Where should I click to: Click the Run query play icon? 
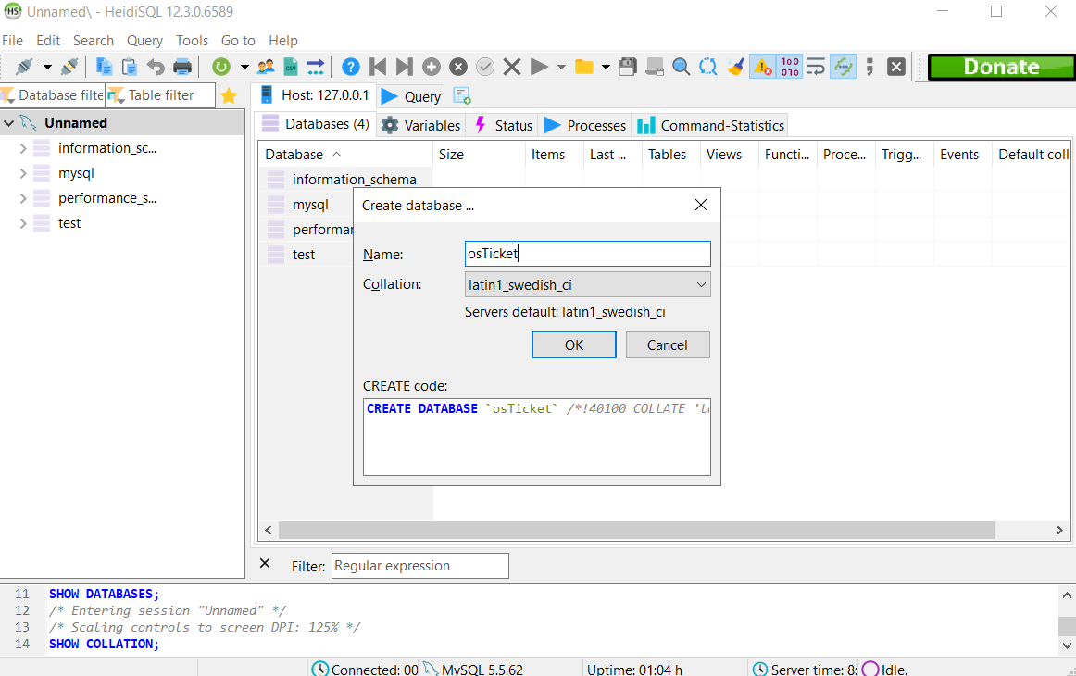[539, 67]
